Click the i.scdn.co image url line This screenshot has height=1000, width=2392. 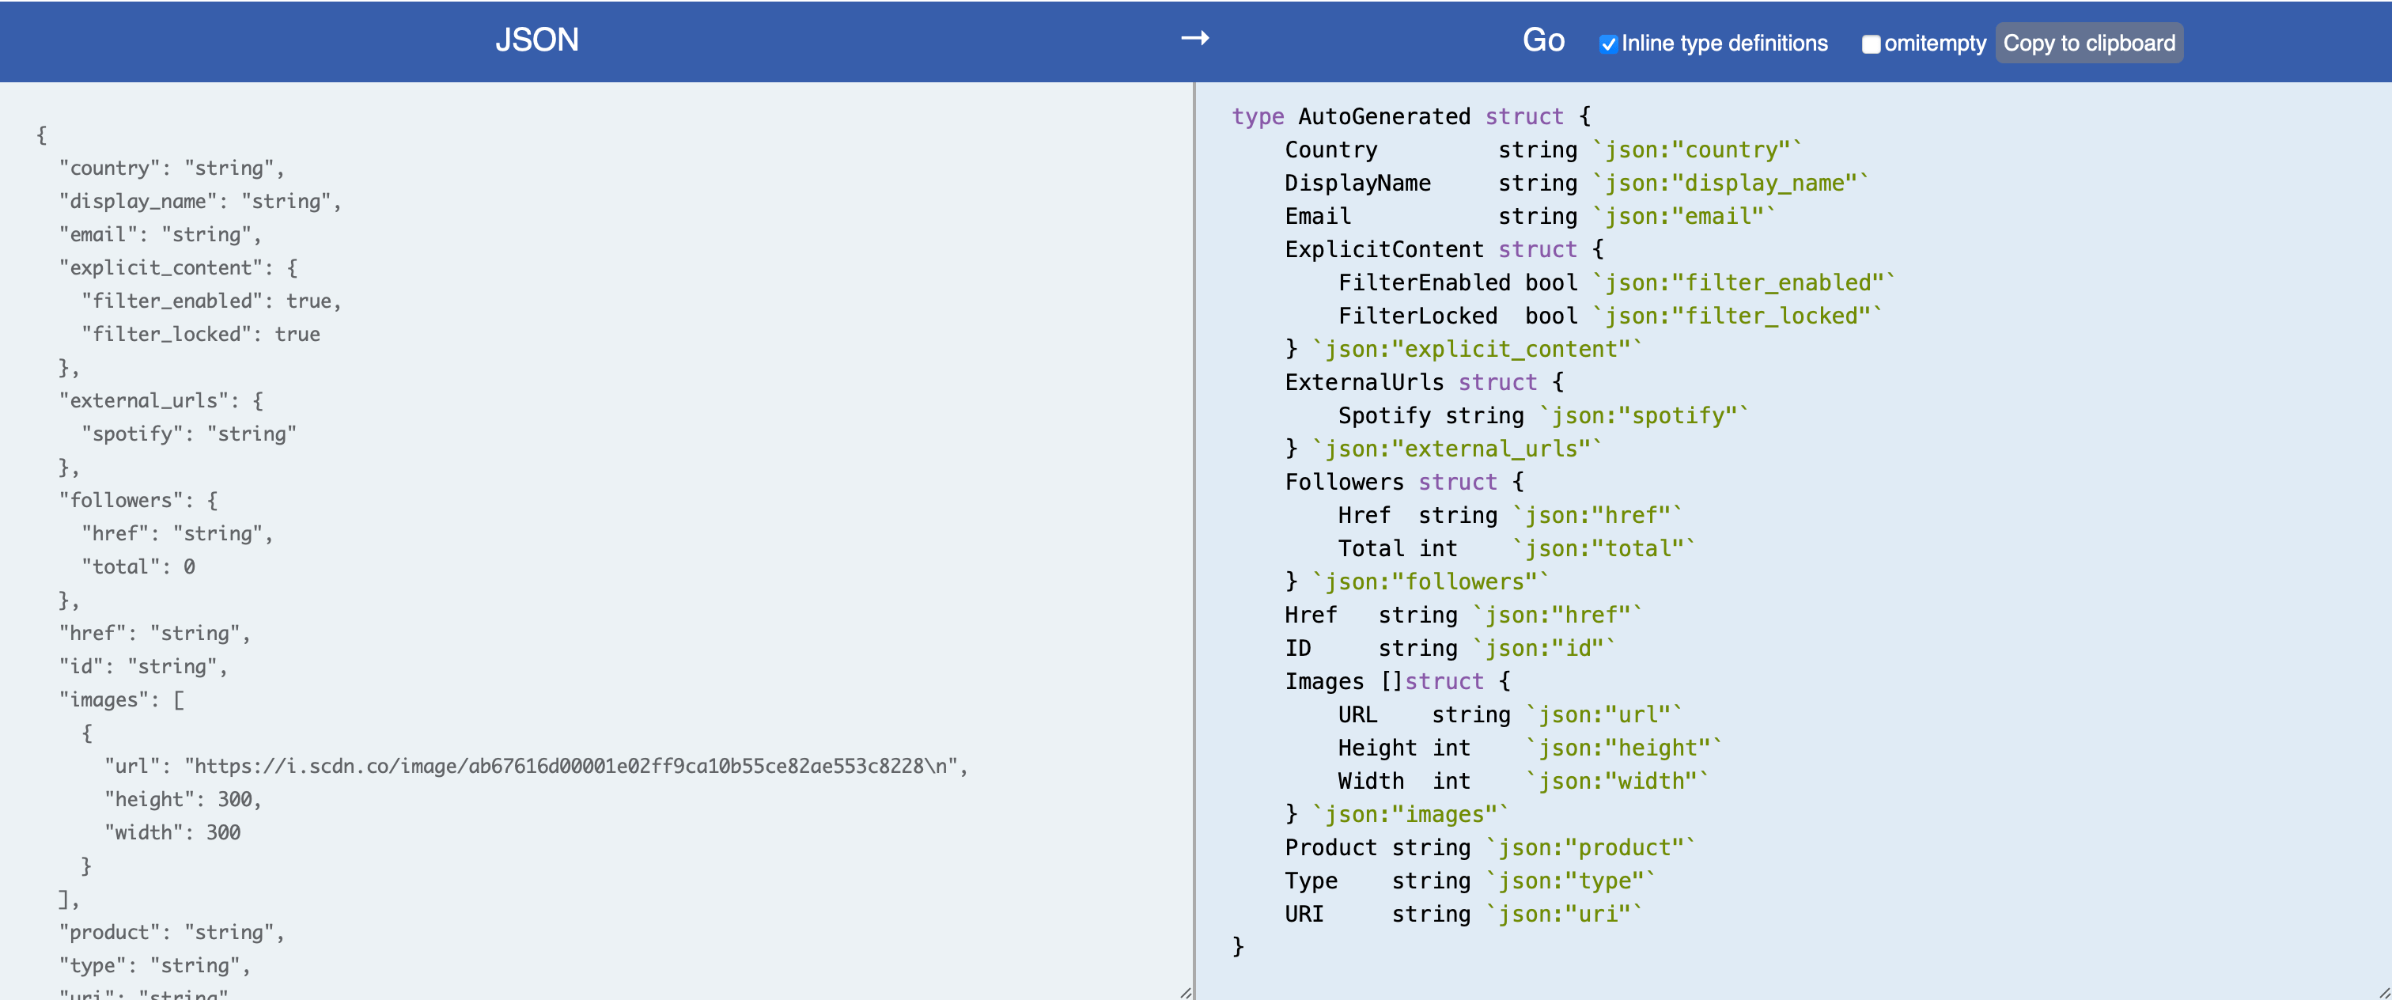coord(535,767)
